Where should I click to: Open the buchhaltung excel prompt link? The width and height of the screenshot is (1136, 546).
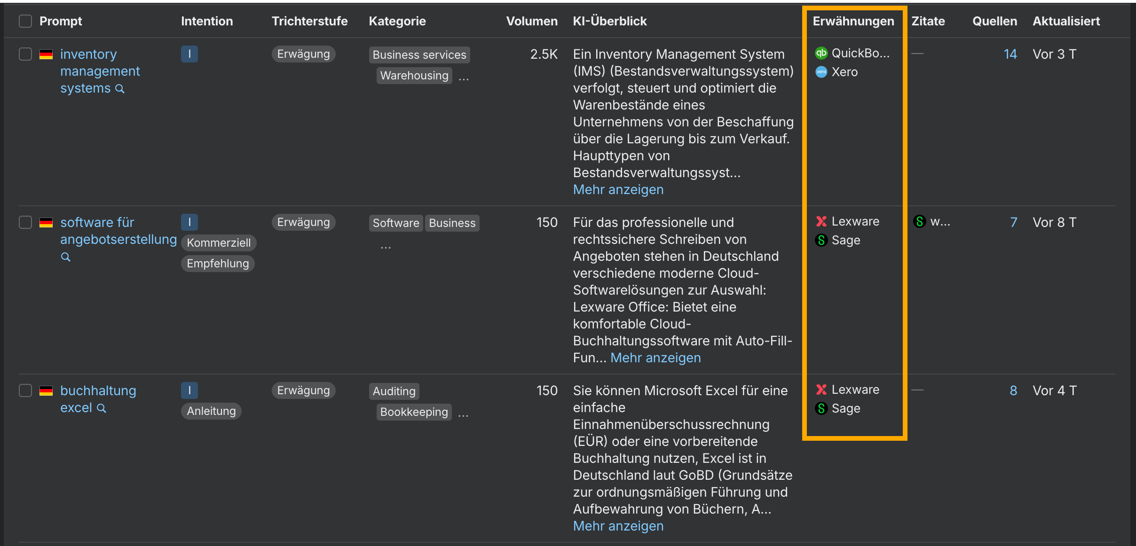click(98, 399)
